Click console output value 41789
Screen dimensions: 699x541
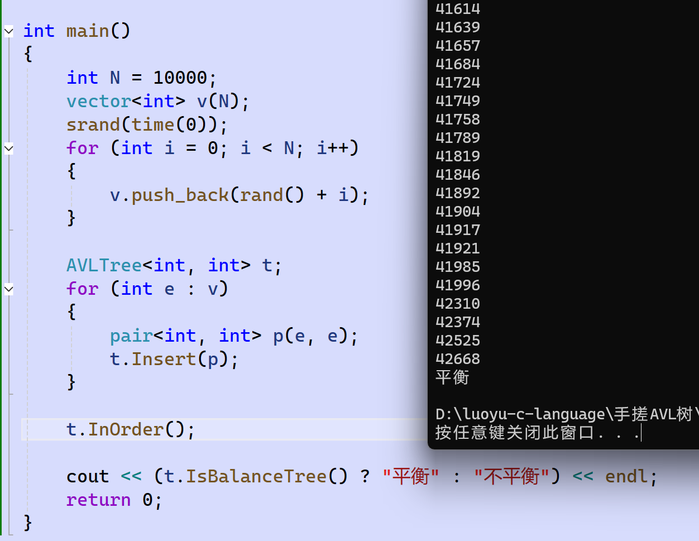tap(458, 138)
